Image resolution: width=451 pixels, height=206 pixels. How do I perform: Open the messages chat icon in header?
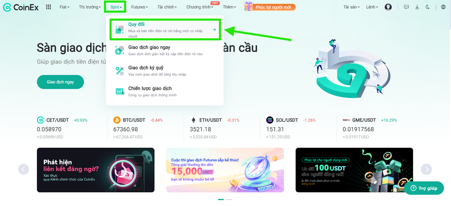coord(406,7)
